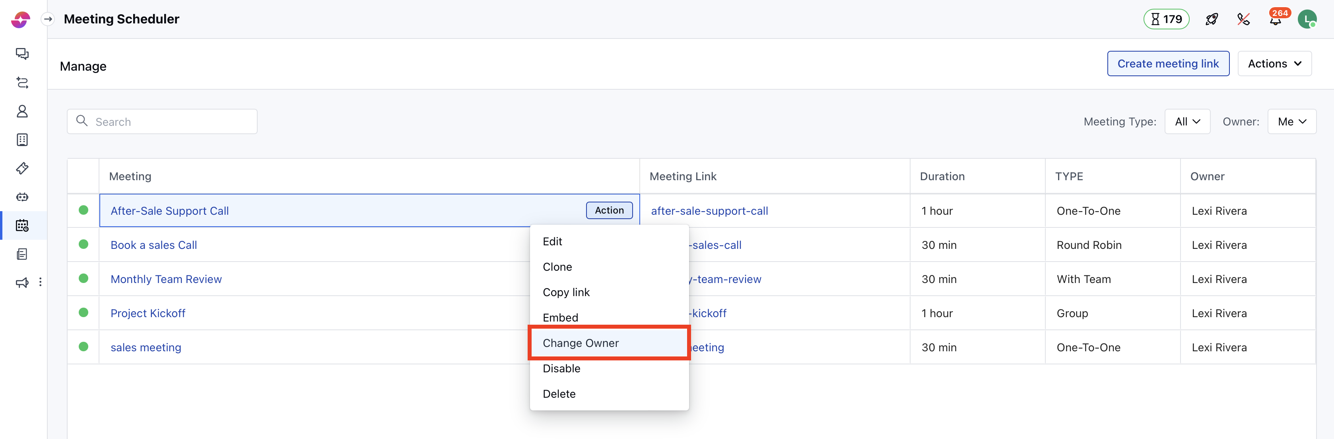The image size is (1334, 439).
Task: Click the notification bell with the 264 badge
Action: pos(1275,20)
